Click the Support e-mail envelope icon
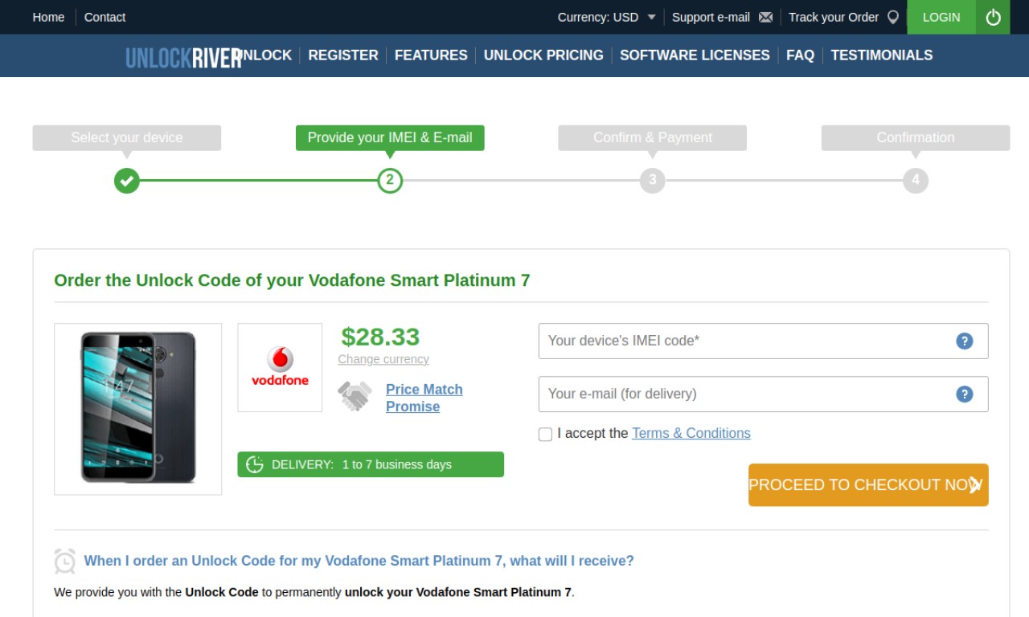Viewport: 1029px width, 617px height. [x=765, y=18]
